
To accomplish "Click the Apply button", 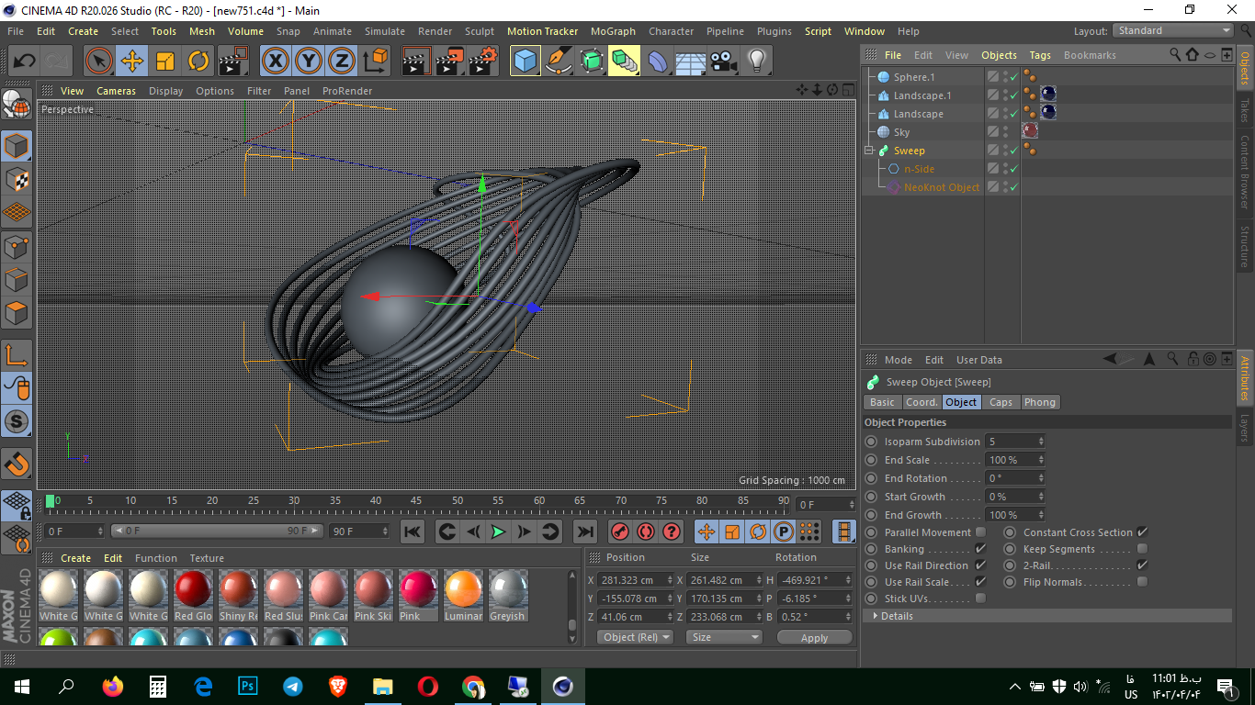I will point(814,637).
